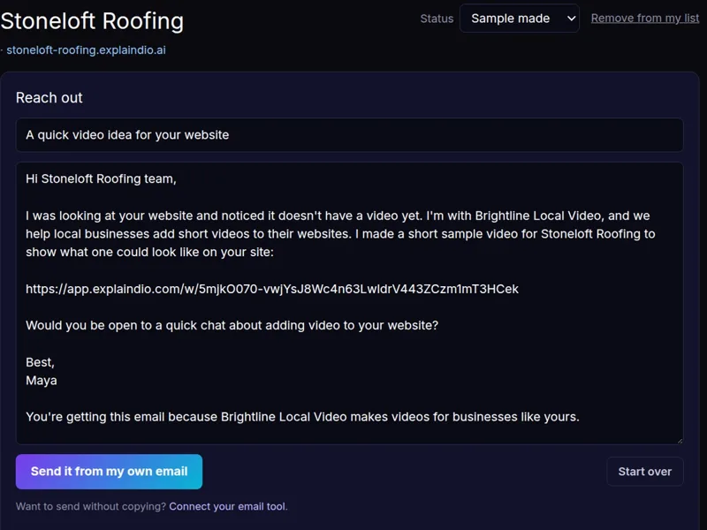The image size is (707, 530).
Task: Click the 'Best,' sign-off line
Action: tap(40, 362)
